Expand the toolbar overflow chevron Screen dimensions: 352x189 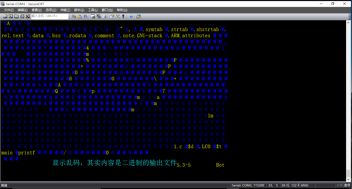click(350, 18)
